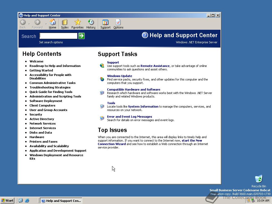Click the Windows Update link
The width and height of the screenshot is (272, 204).
pyautogui.click(x=120, y=76)
